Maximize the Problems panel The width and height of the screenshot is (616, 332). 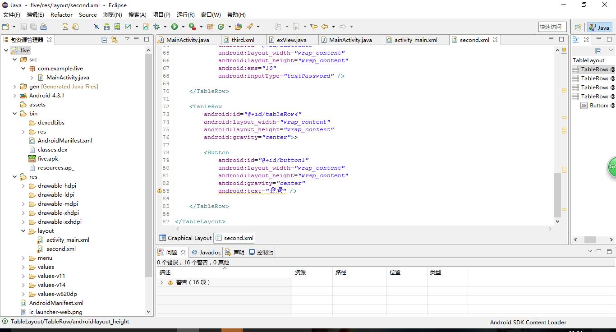click(609, 252)
